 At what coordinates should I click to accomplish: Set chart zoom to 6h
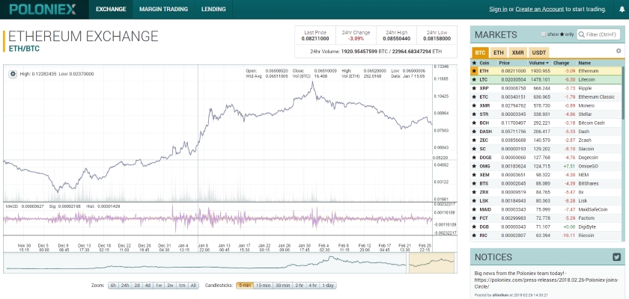[x=113, y=286]
